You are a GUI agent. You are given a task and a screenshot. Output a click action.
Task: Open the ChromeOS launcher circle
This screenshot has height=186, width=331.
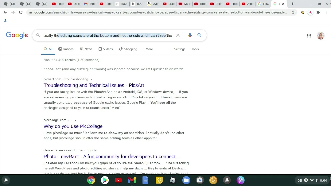pyautogui.click(x=6, y=180)
